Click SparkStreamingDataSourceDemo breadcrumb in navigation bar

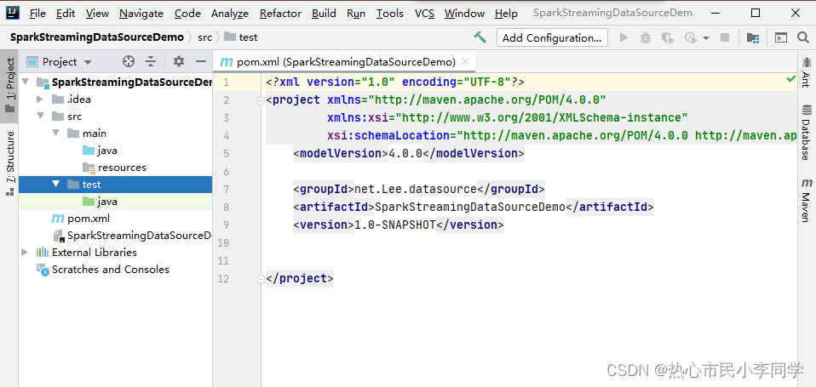97,37
